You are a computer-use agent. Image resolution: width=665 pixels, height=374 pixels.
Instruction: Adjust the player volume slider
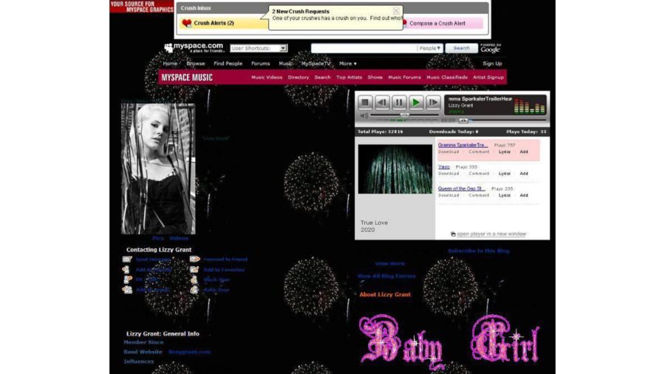tap(404, 115)
